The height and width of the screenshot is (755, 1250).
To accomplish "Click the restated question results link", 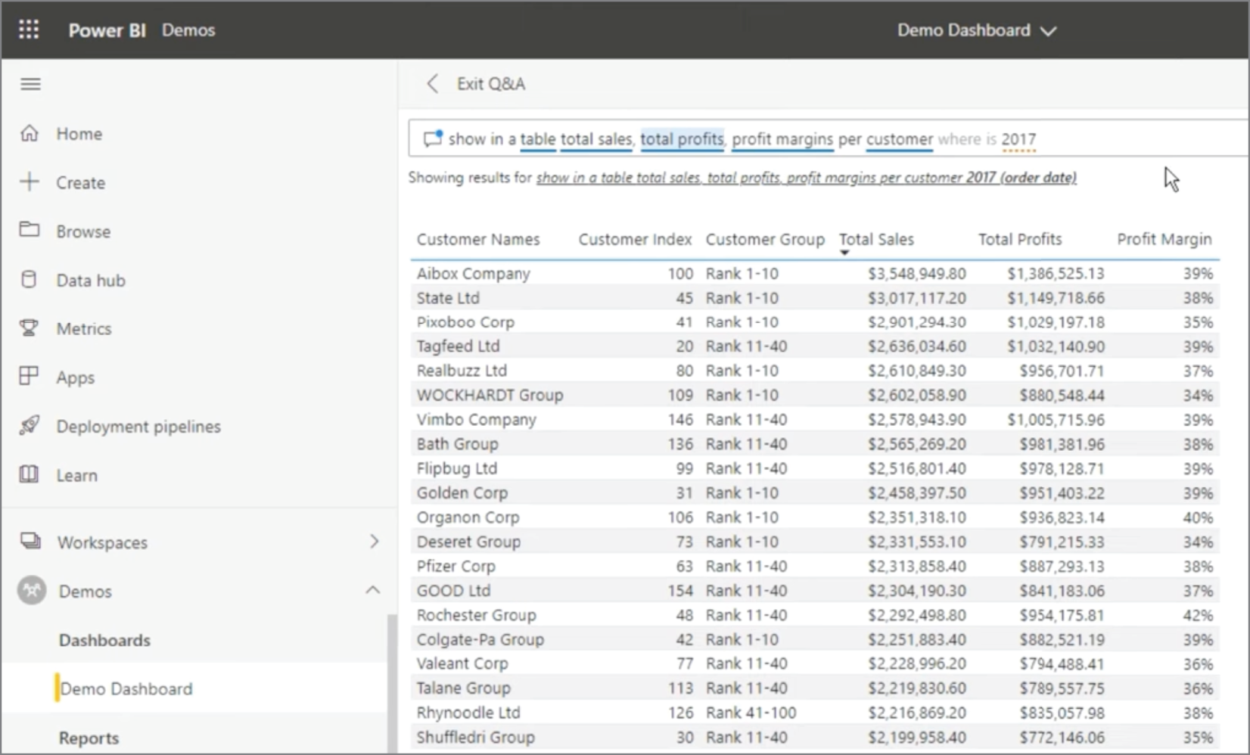I will 806,178.
